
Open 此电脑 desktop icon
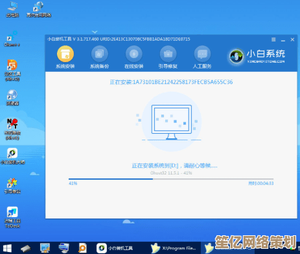pyautogui.click(x=12, y=9)
